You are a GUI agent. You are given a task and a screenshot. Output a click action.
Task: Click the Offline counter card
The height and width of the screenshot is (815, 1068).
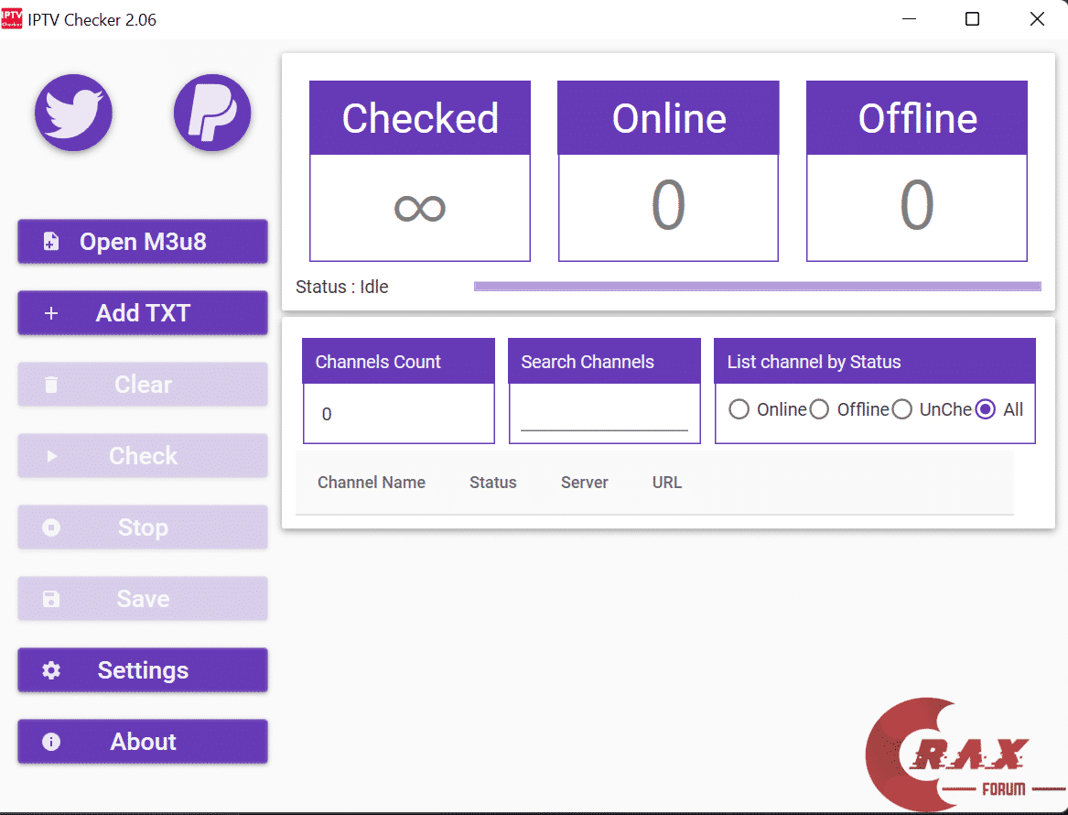[x=917, y=171]
